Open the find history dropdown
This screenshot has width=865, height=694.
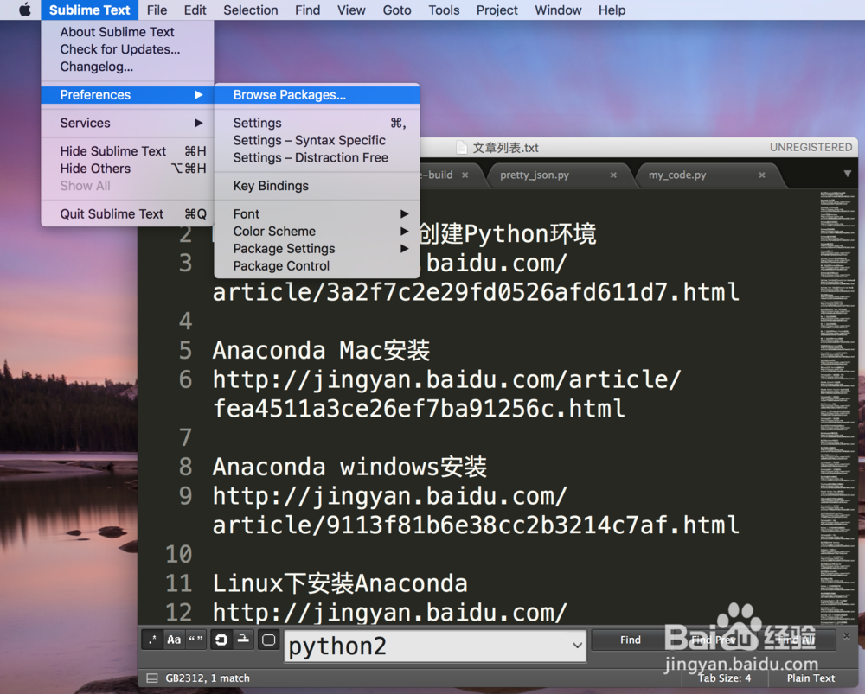point(577,645)
